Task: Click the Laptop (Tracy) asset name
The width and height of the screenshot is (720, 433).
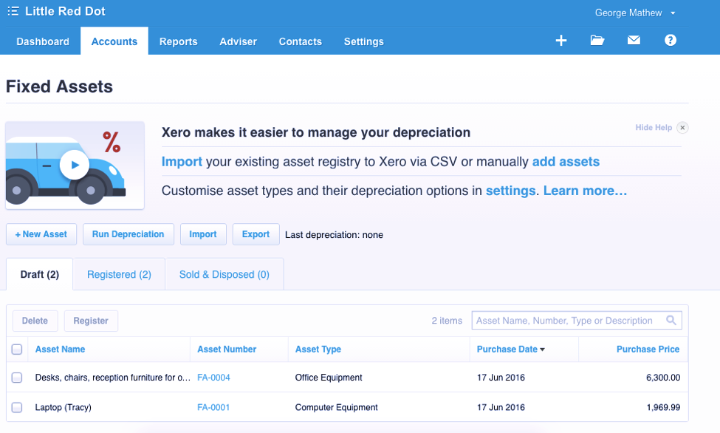Action: click(x=64, y=407)
